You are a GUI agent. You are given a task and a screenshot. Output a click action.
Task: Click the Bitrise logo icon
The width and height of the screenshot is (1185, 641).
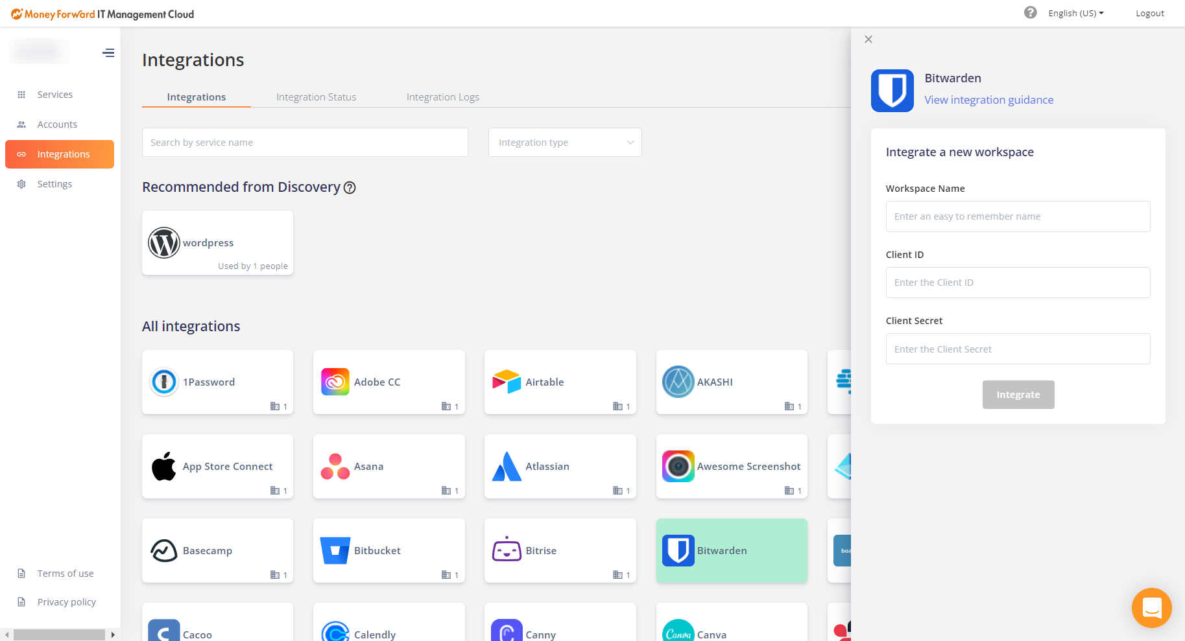tap(507, 550)
